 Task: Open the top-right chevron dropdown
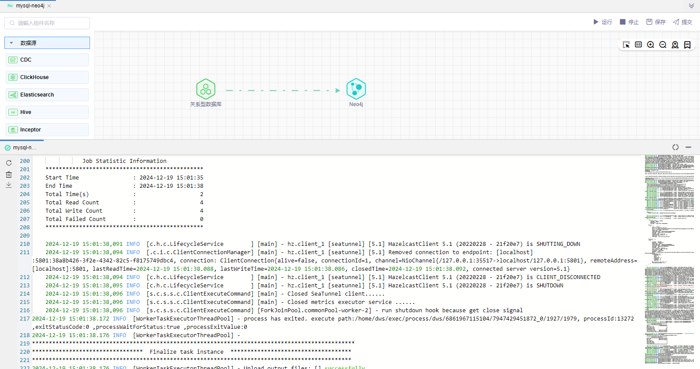pyautogui.click(x=691, y=6)
